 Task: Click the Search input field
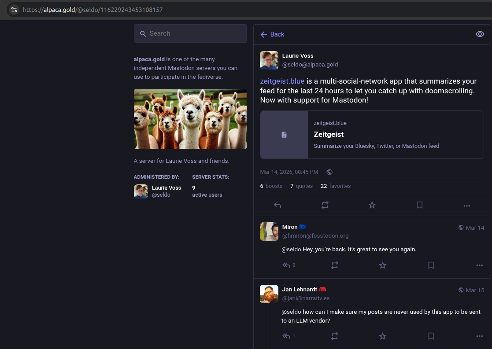pyautogui.click(x=190, y=33)
